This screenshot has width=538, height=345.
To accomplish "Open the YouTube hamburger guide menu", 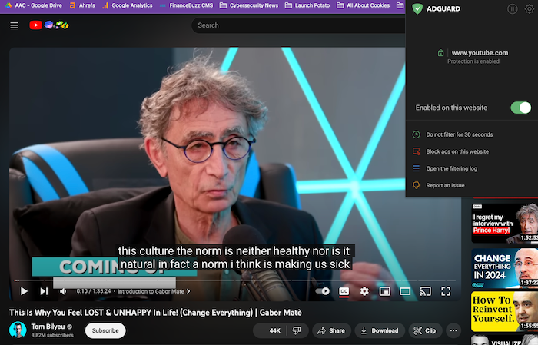I will [14, 25].
